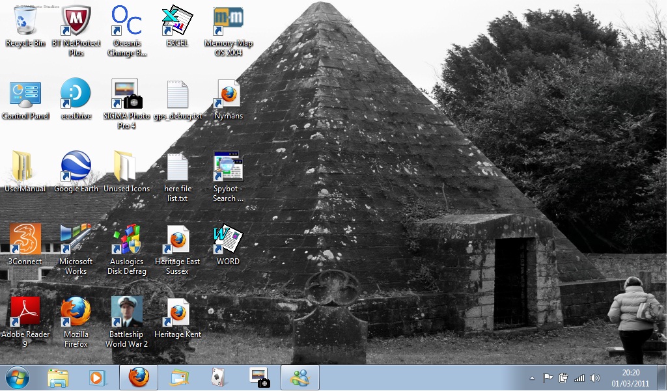This screenshot has width=668, height=391.
Task: Open the WORD shortcut
Action: 227,239
